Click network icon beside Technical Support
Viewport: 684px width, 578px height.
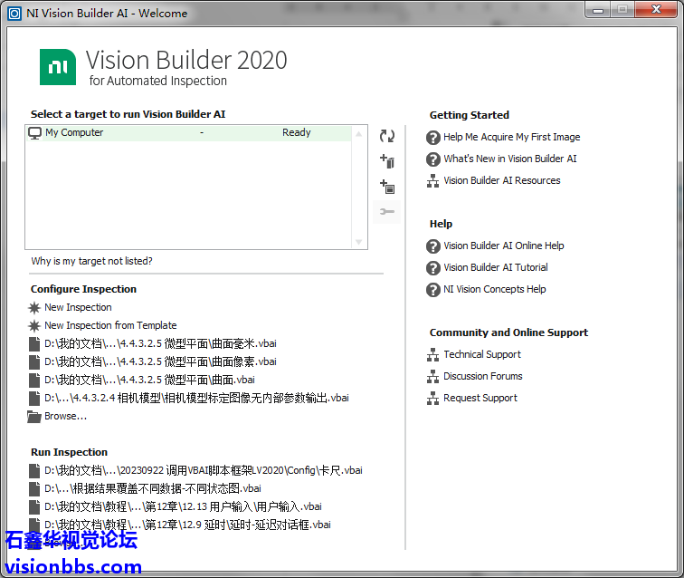[x=432, y=355]
